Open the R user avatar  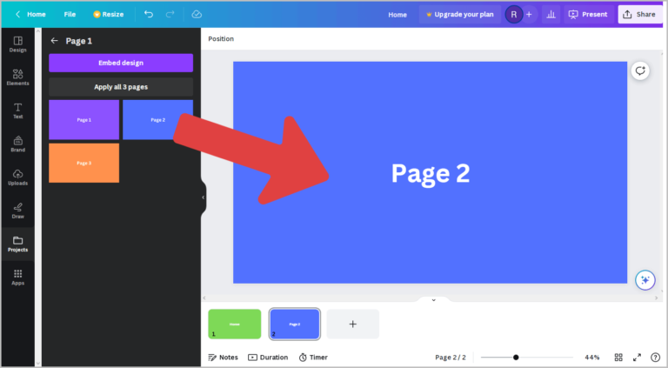tap(514, 15)
